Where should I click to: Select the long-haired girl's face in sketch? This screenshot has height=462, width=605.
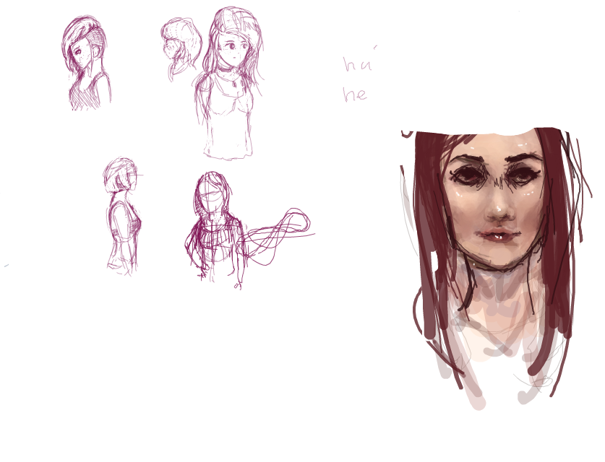[x=233, y=51]
